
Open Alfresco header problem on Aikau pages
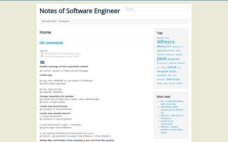[x=172, y=130]
